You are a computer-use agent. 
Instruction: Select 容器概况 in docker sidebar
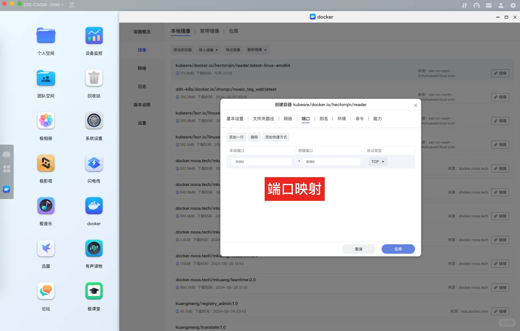click(142, 32)
